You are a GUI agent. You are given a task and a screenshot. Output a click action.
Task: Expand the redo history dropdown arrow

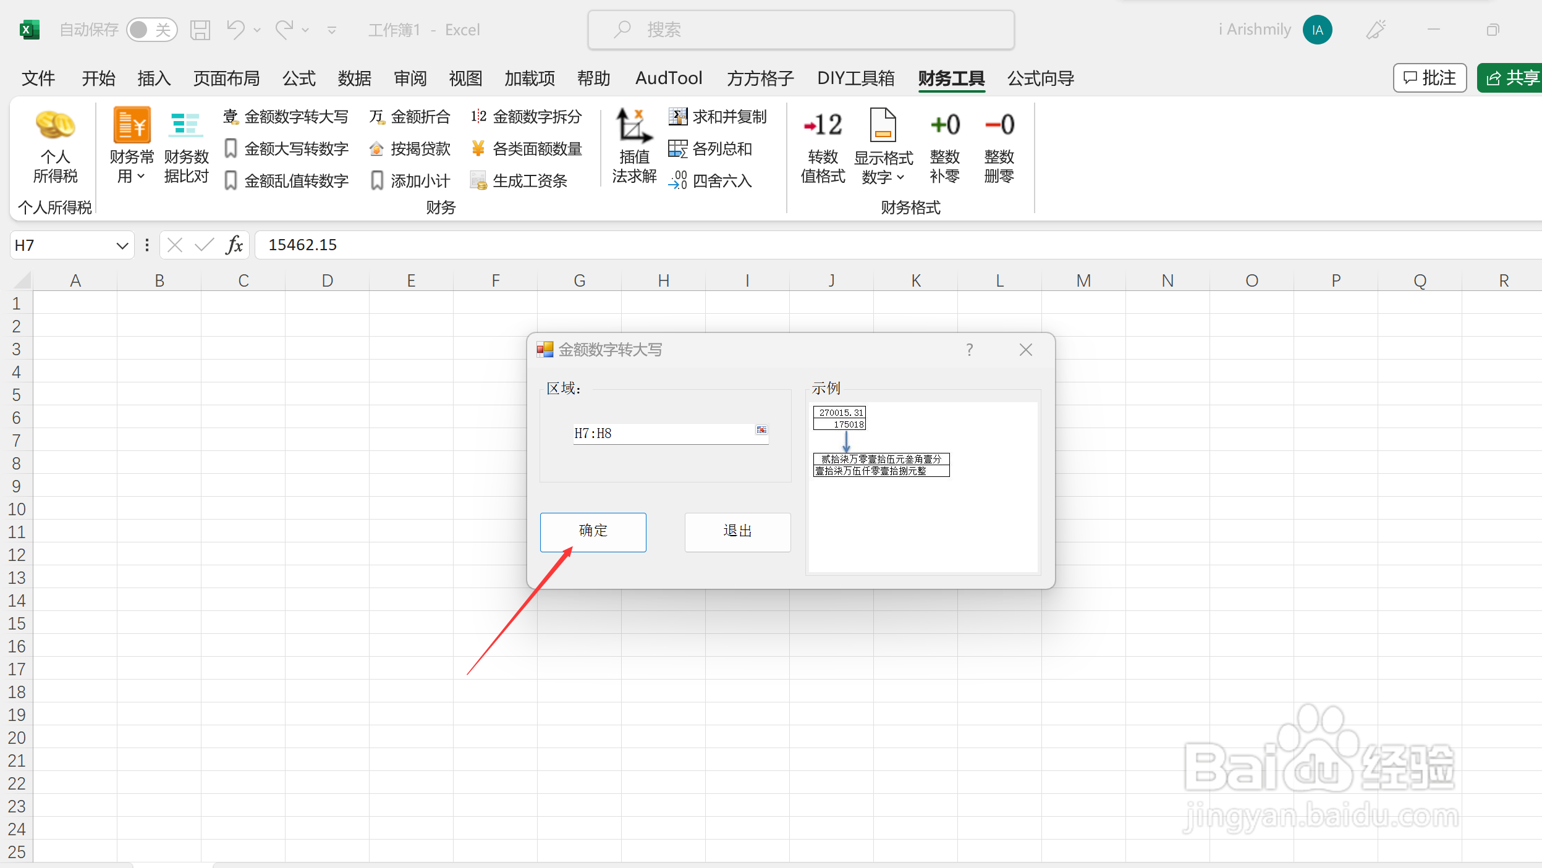pos(305,30)
